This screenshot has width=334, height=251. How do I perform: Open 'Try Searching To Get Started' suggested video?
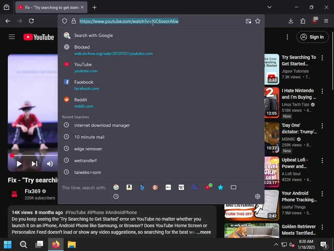(x=299, y=60)
